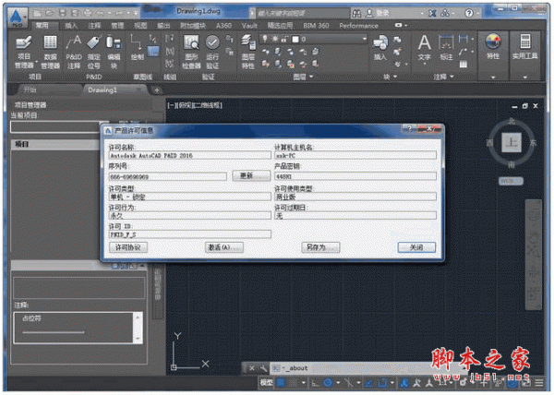Click the Sign In (登录) link in title bar
Viewport: 554px width, 395px height.
tap(382, 13)
